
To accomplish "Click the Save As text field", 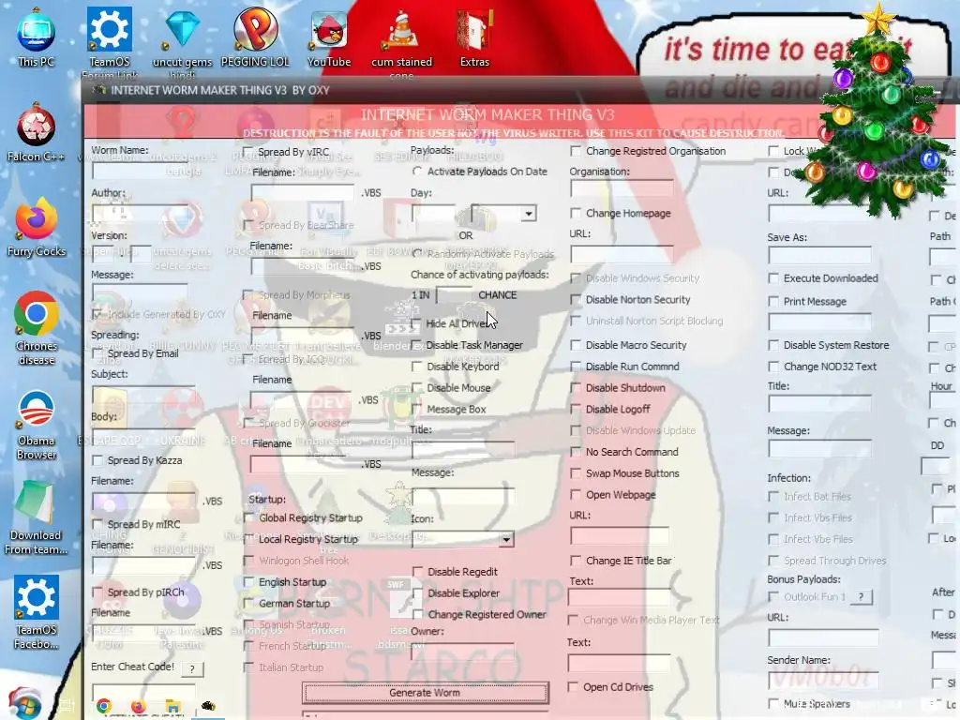I will 819,255.
